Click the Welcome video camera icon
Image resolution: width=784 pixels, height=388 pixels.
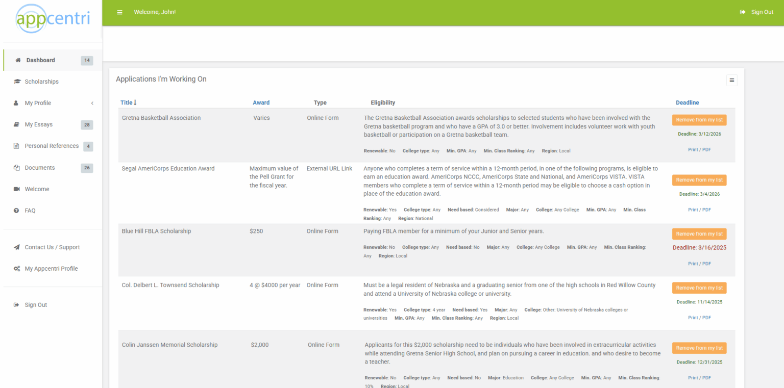click(x=17, y=189)
